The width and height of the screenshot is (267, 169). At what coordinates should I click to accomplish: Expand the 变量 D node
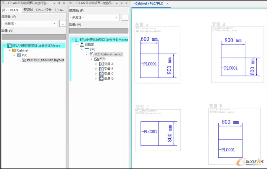tap(96, 78)
